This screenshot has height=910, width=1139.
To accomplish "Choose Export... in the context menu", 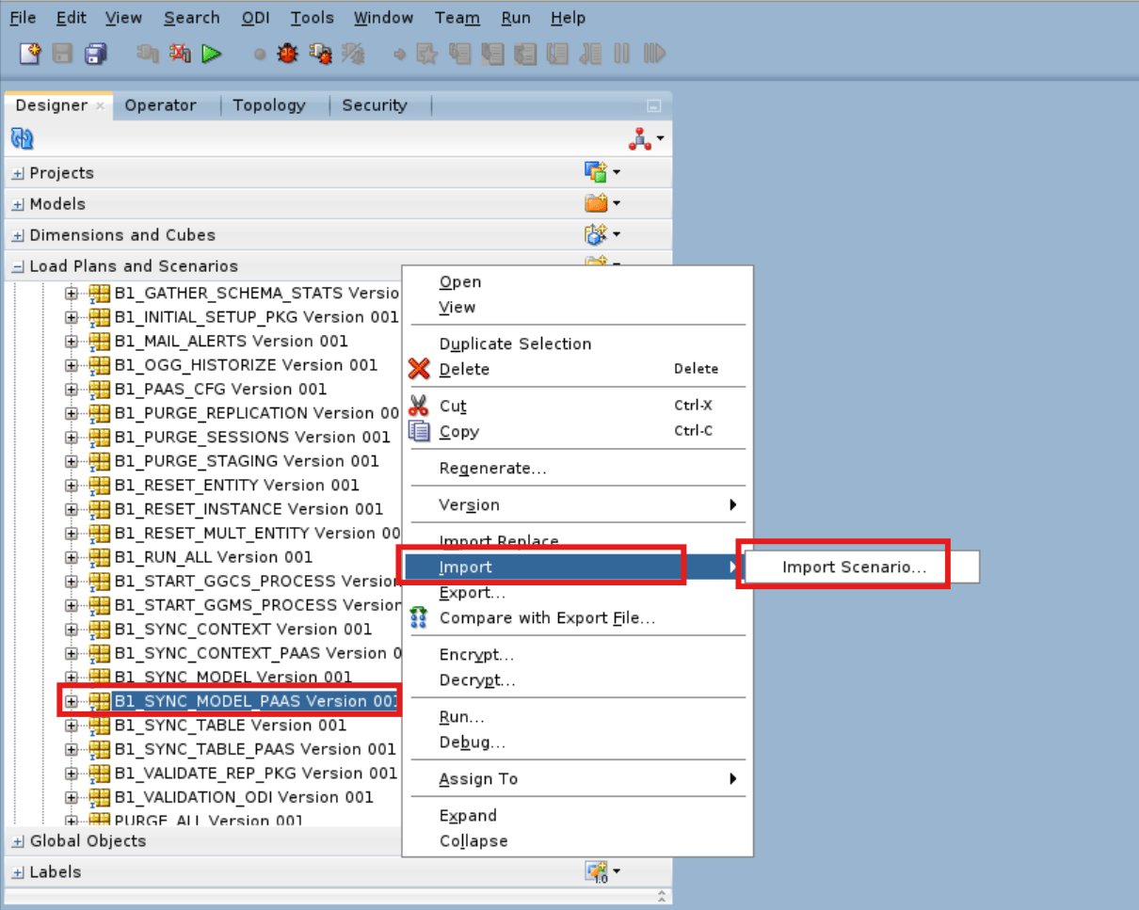I will [472, 593].
